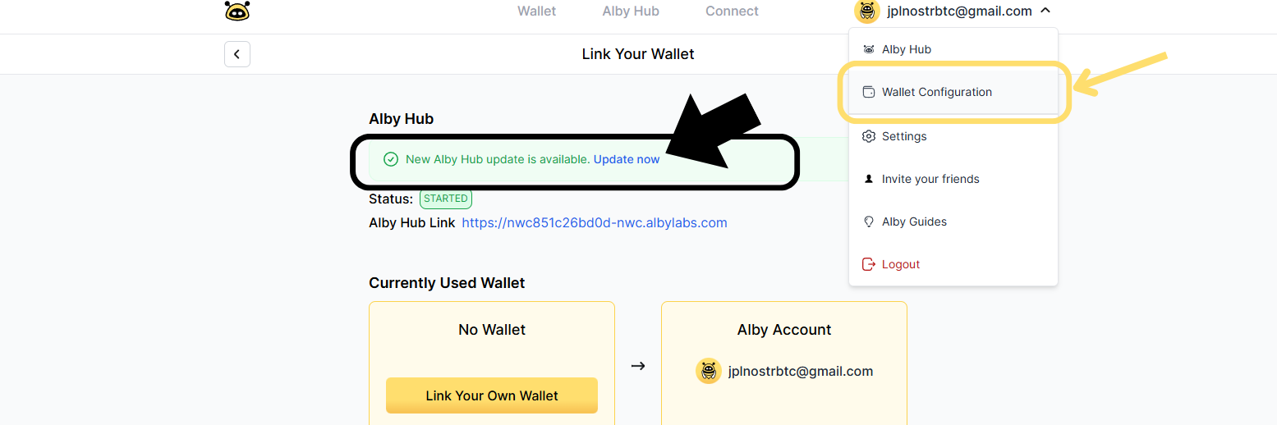Screen dimensions: 1277x425
Task: Click the Alby Account bee avatar
Action: [708, 371]
